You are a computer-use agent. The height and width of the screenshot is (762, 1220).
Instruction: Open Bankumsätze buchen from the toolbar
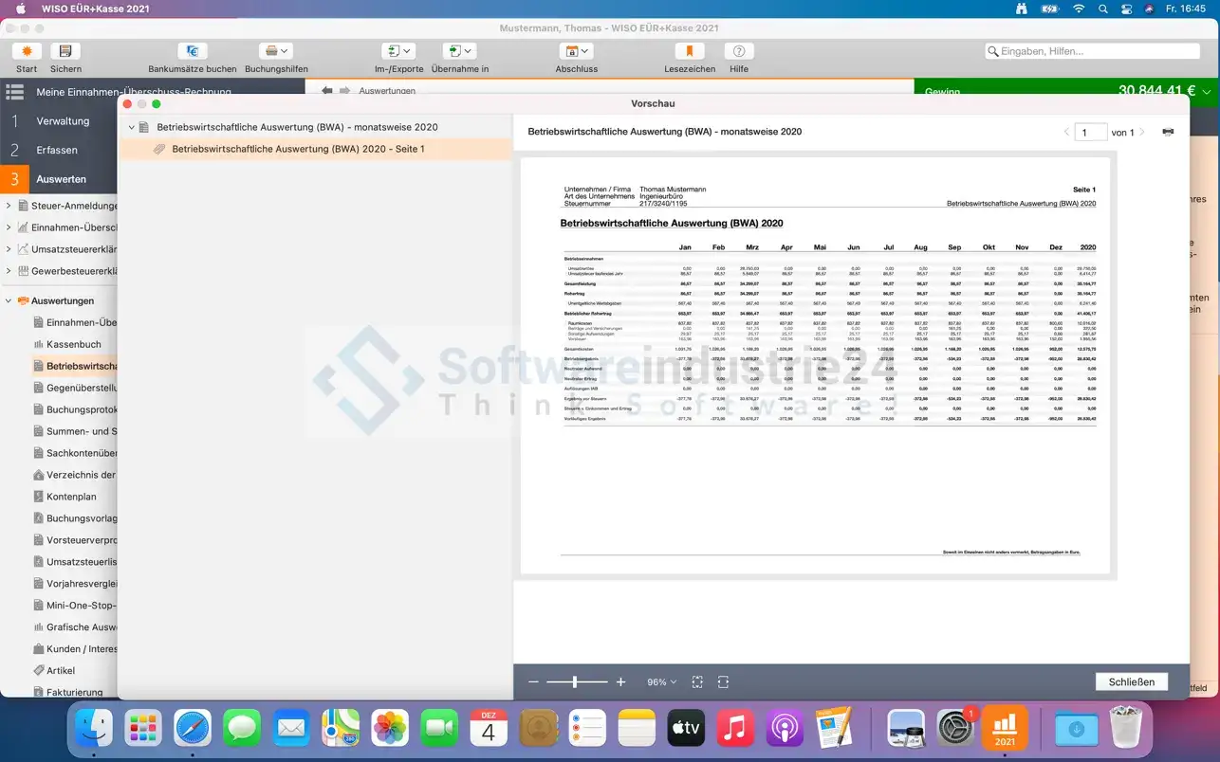pyautogui.click(x=192, y=51)
